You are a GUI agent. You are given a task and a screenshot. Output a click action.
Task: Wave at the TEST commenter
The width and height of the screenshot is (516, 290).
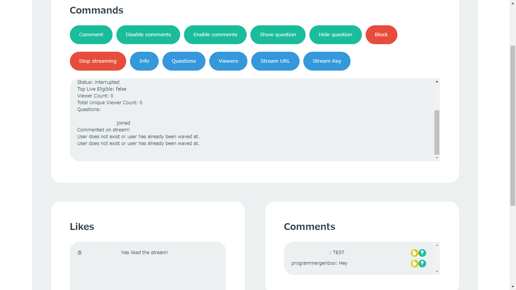click(414, 253)
